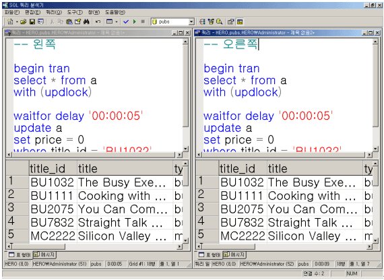Expand the Execute Mode dropdown arrow
The width and height of the screenshot is (384, 280).
pyautogui.click(x=117, y=22)
